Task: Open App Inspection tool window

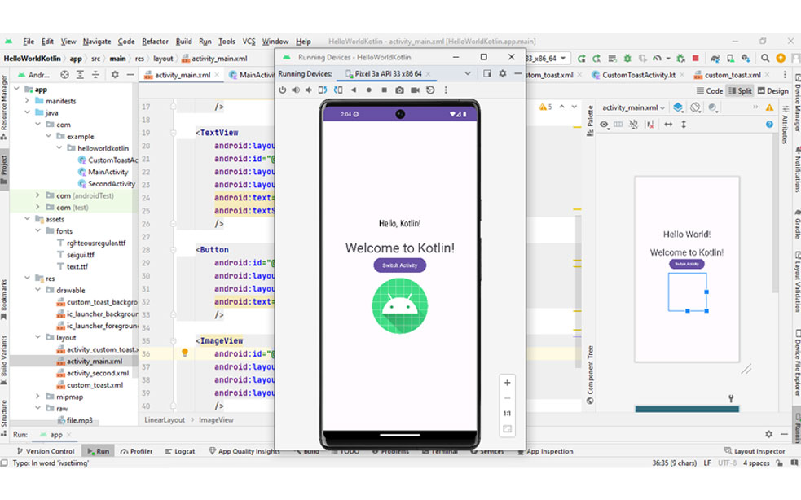Action: click(x=545, y=451)
